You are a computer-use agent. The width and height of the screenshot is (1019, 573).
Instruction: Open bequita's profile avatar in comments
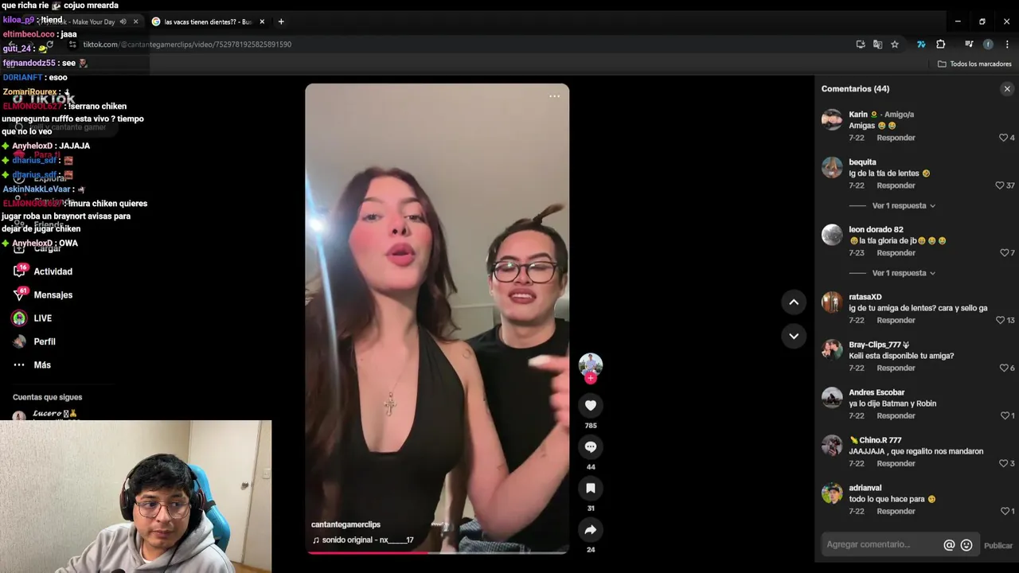832,167
